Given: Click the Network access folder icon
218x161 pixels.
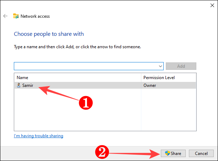Looking at the screenshot, I should click(x=16, y=16).
